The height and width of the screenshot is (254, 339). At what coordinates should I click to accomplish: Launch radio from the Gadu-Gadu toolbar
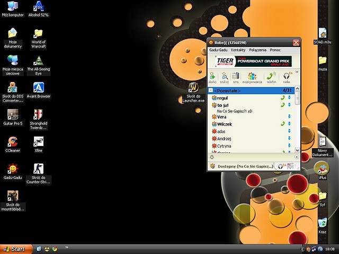(x=287, y=78)
